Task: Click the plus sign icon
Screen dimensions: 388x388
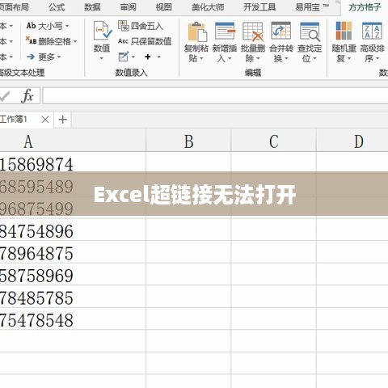Action: [x=148, y=57]
